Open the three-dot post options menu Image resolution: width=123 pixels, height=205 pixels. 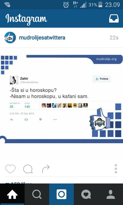point(116,169)
